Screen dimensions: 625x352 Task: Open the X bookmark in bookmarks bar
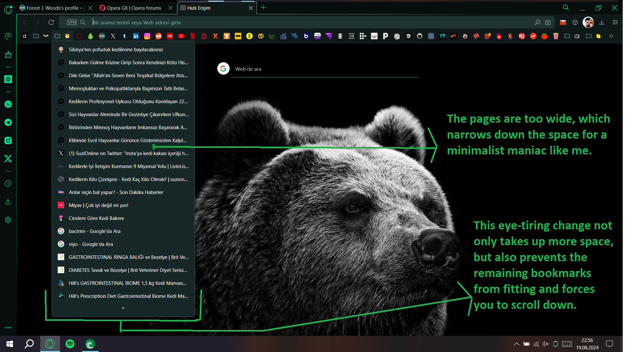[113, 36]
